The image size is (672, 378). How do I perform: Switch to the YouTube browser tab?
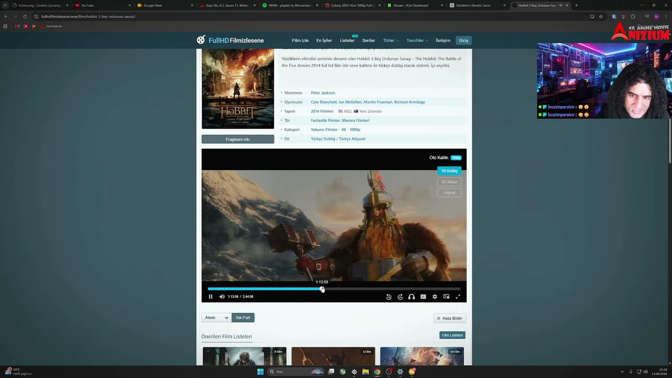point(102,5)
